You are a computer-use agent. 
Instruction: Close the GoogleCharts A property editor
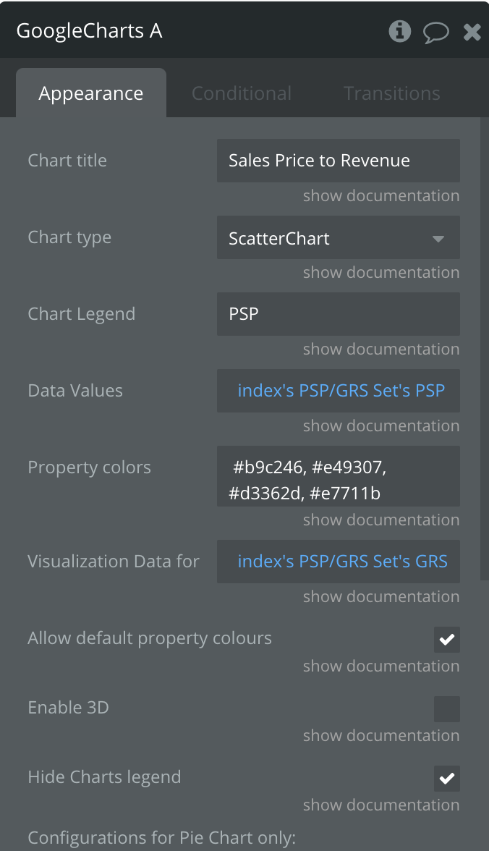[x=472, y=32]
